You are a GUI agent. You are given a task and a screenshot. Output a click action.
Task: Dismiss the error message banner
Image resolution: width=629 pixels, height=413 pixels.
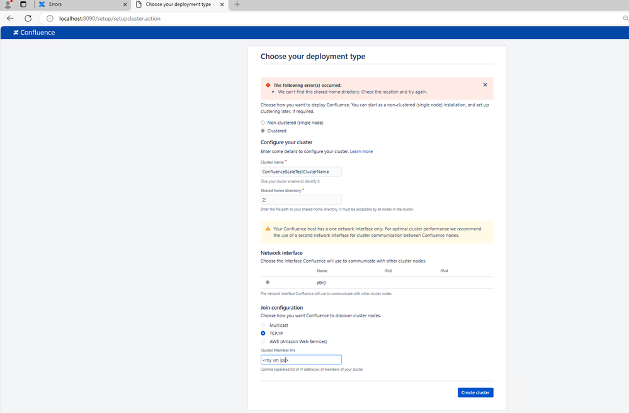coord(485,84)
